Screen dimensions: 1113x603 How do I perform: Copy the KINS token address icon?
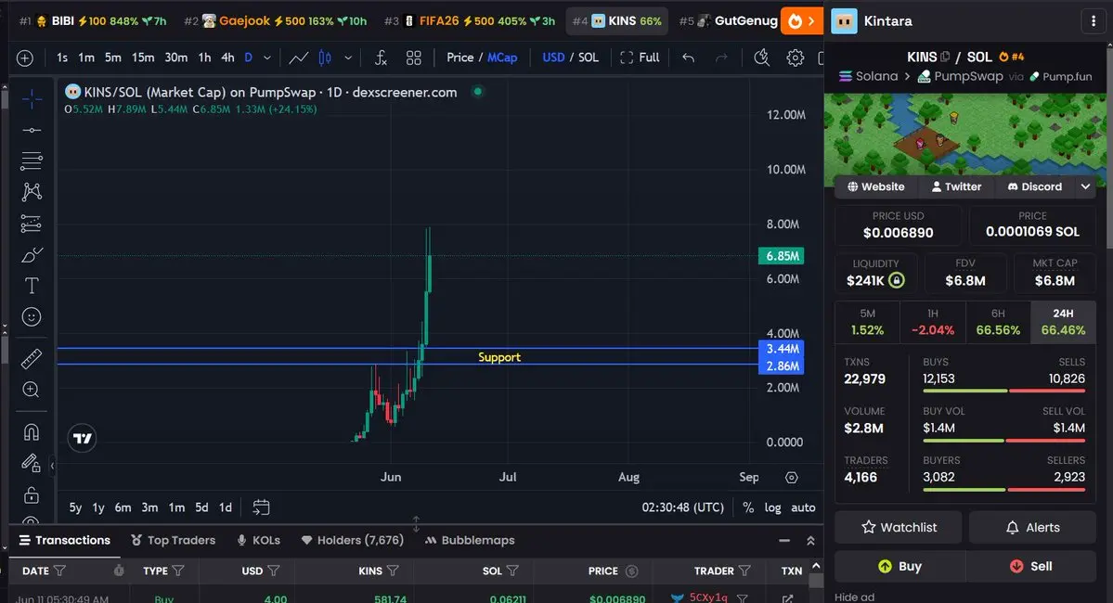945,57
